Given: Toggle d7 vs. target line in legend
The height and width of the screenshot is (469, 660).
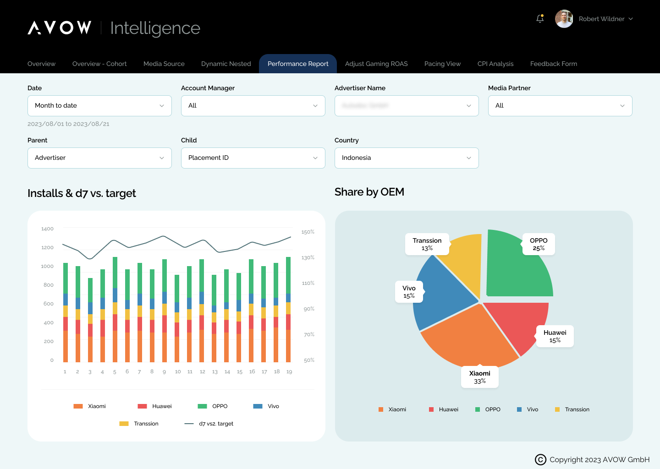Looking at the screenshot, I should tap(209, 424).
